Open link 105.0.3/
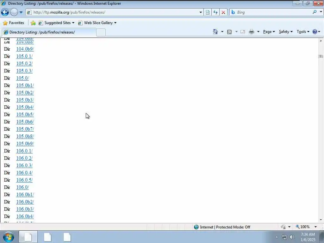Screen dimensions: 324x243 [x=24, y=71]
